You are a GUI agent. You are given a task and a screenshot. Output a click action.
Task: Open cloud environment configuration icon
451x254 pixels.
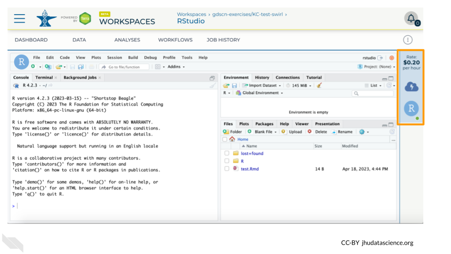click(412, 87)
